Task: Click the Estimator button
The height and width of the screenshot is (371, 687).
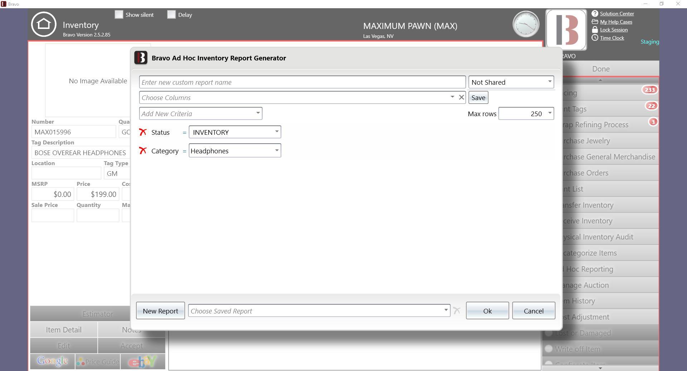Action: tap(80, 314)
